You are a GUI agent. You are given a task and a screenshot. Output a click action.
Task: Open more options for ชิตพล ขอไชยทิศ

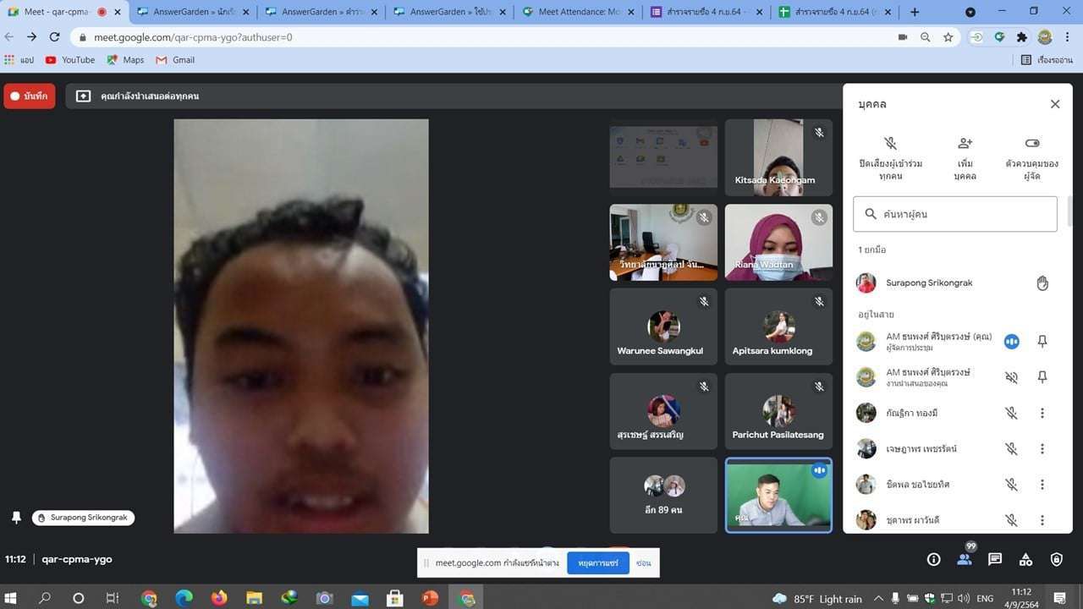click(x=1042, y=485)
